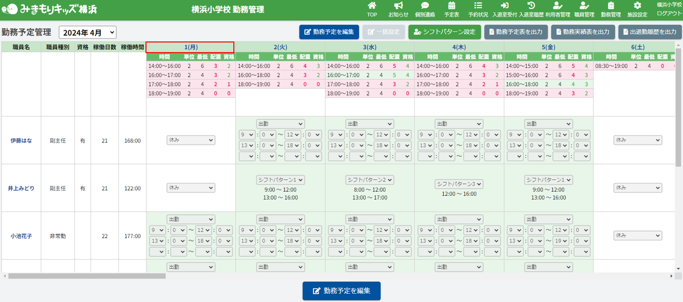
Task: Click シフトパターン設定 button
Action: coord(444,32)
